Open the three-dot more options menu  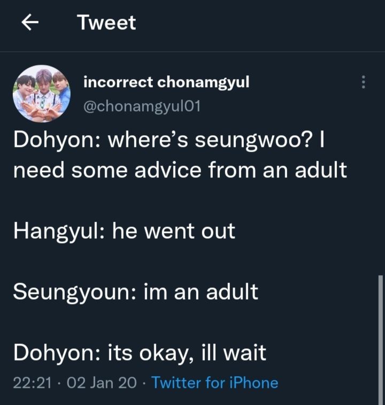[x=363, y=82]
